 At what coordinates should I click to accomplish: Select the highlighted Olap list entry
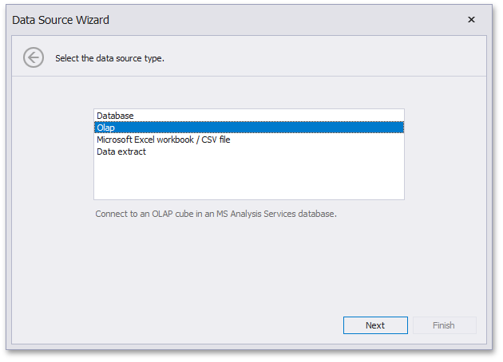(106, 128)
